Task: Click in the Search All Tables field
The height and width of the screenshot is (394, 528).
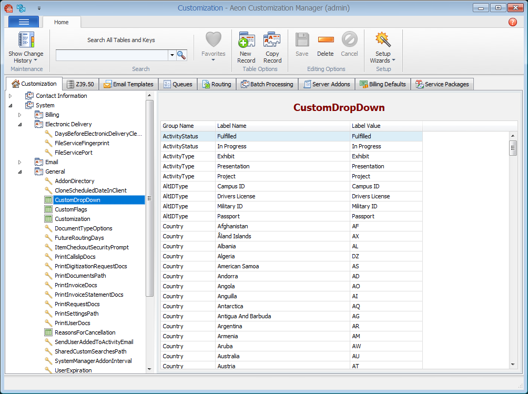Action: (112, 55)
